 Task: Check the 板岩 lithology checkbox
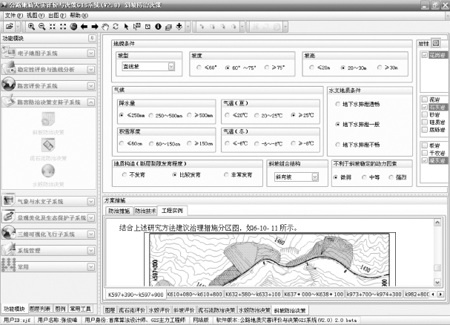(425, 145)
